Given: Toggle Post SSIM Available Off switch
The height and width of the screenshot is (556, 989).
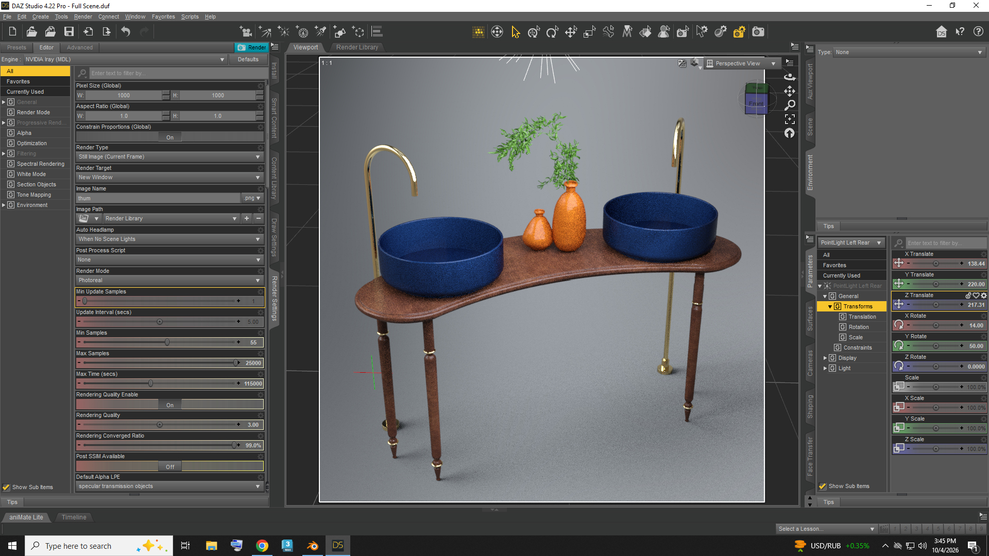Looking at the screenshot, I should (170, 467).
